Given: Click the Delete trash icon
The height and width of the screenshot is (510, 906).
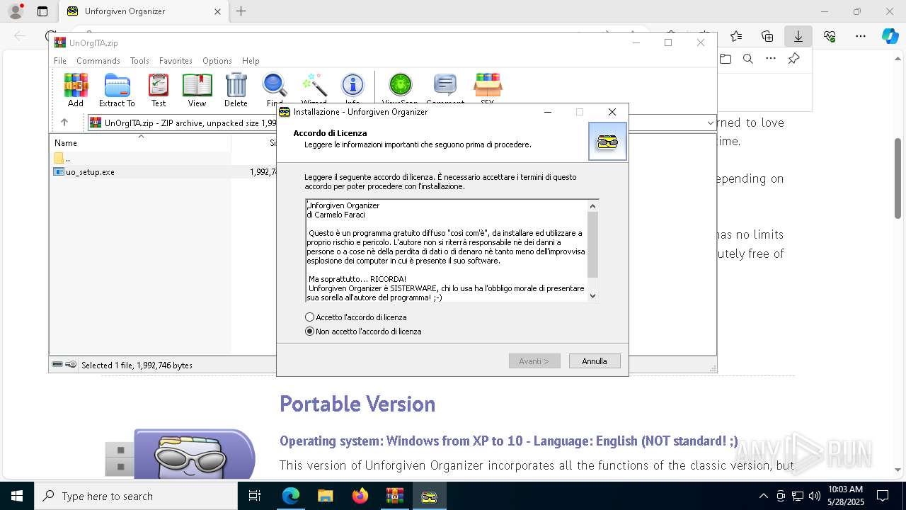Looking at the screenshot, I should click(x=236, y=90).
